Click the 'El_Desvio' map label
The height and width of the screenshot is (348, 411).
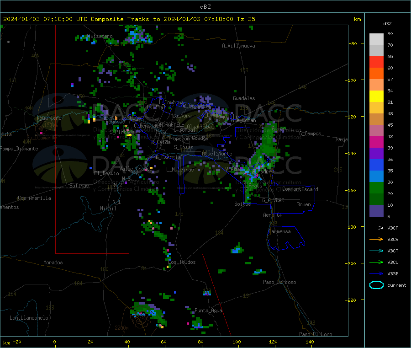coord(107,173)
